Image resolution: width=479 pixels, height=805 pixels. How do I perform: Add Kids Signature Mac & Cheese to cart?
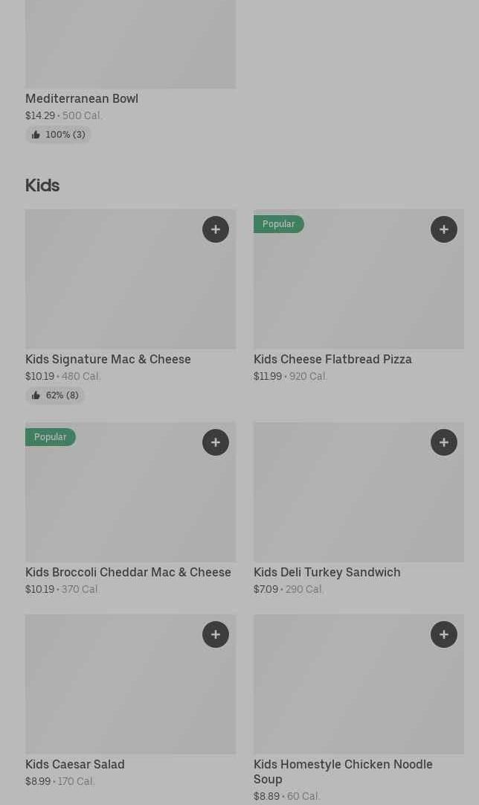(x=216, y=229)
